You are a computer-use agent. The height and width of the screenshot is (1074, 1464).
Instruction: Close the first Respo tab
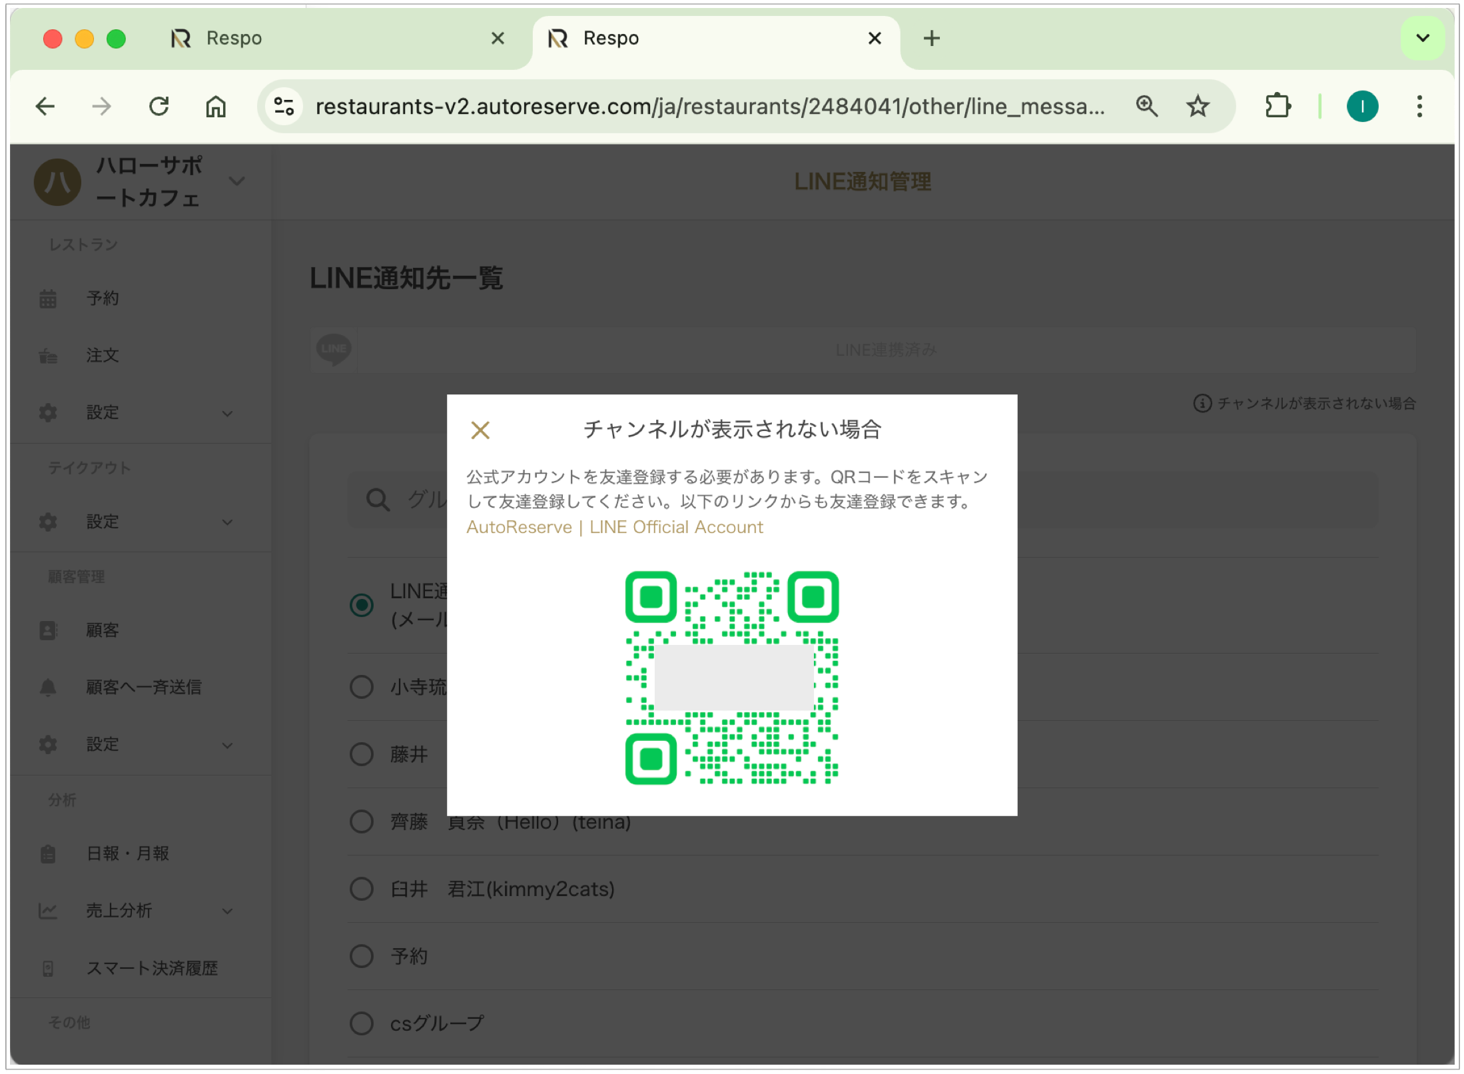point(497,38)
